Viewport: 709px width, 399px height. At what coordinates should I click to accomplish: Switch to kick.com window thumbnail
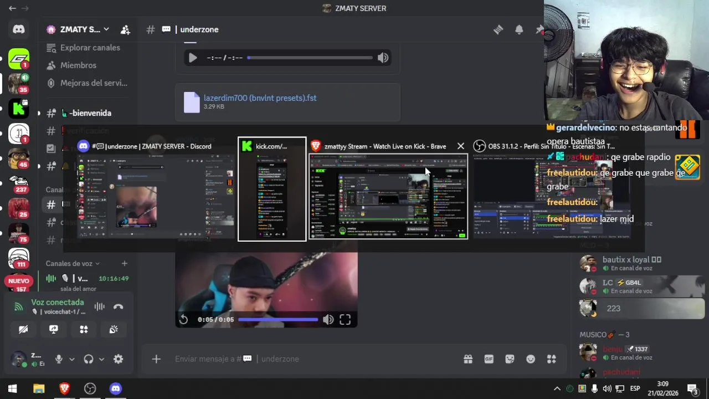[272, 189]
